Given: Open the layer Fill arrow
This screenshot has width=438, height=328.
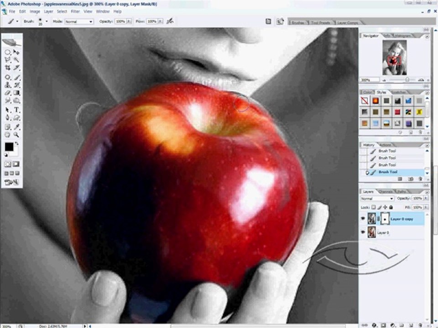Looking at the screenshot, I should (x=426, y=207).
